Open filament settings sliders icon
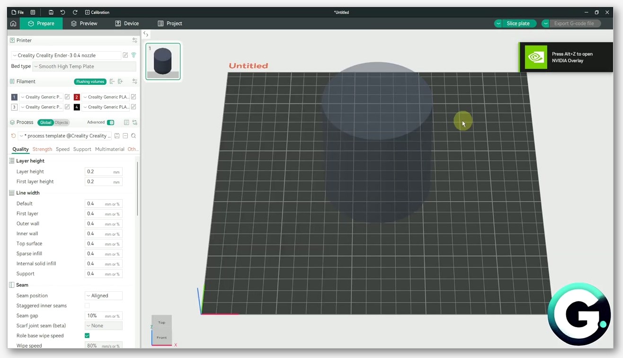The image size is (623, 358). 135,81
